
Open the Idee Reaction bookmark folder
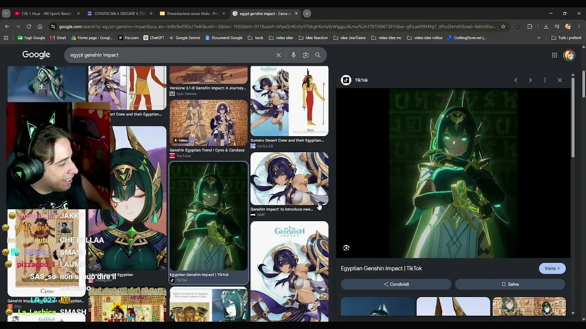(313, 38)
